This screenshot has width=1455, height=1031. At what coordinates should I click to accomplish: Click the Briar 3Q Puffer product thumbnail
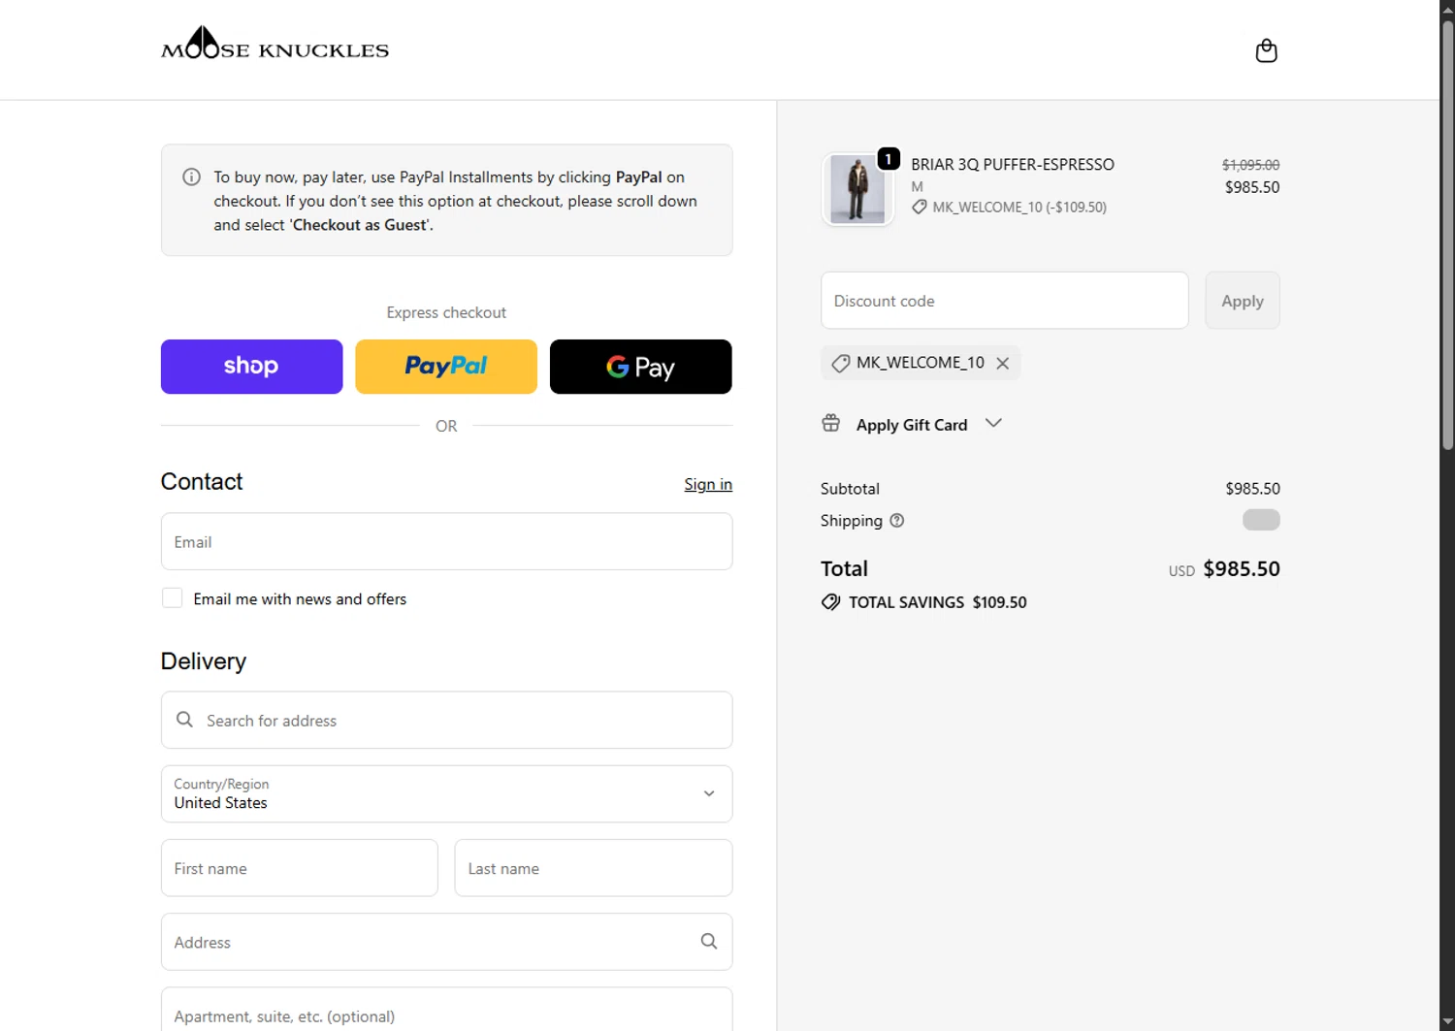(857, 190)
